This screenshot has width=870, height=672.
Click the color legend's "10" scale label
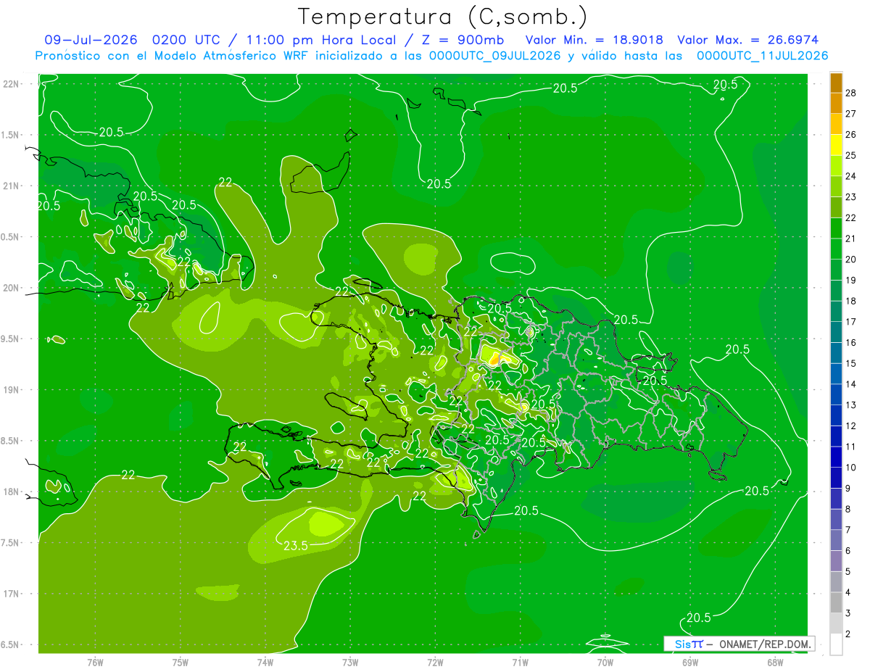pos(850,468)
